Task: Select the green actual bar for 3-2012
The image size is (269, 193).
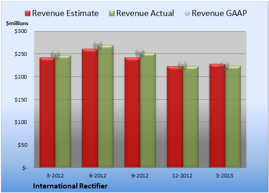Action: pos(63,111)
